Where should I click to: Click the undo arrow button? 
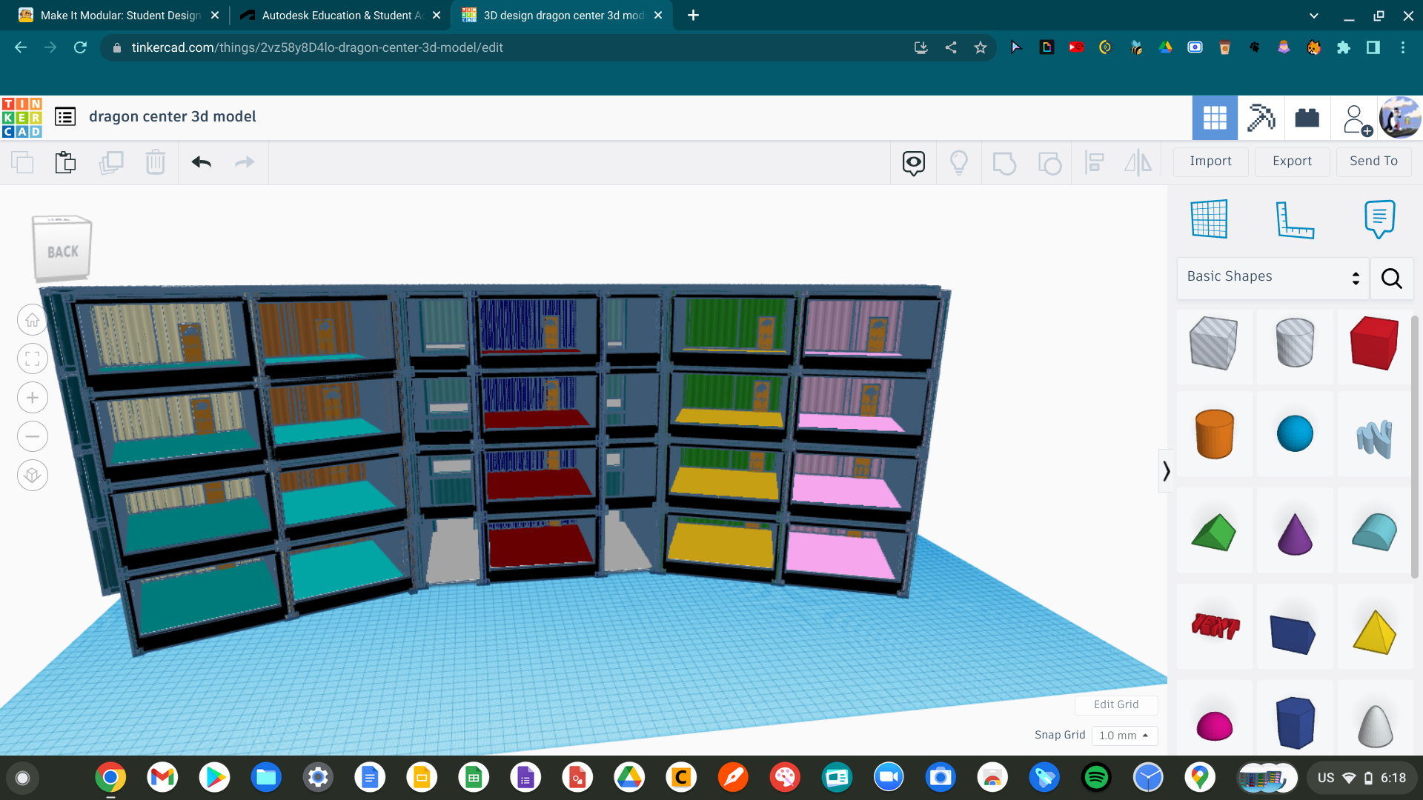202,161
